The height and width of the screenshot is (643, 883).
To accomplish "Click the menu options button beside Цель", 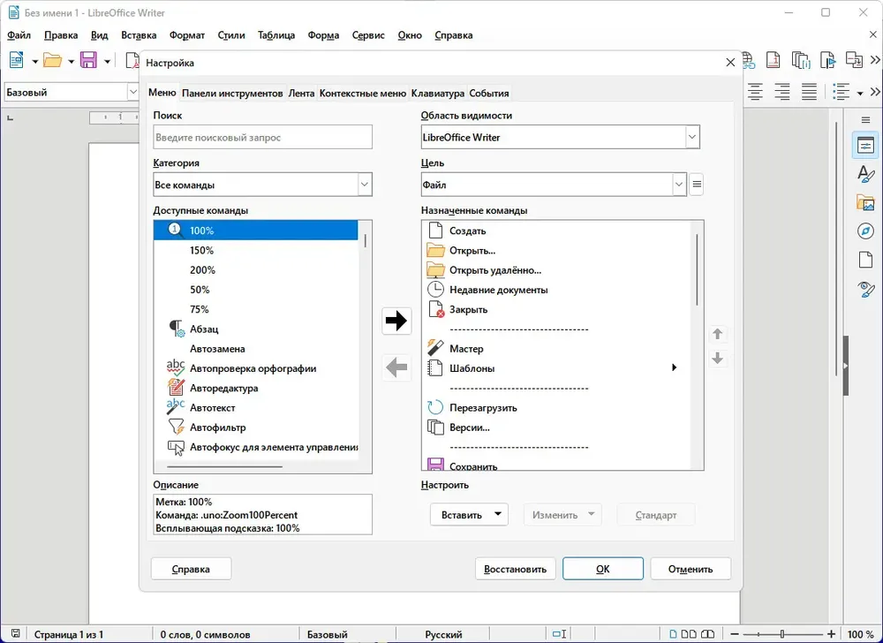I will [x=697, y=185].
